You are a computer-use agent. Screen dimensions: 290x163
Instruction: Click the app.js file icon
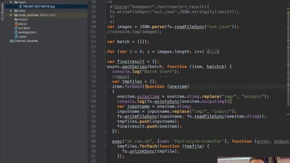click(x=16, y=24)
